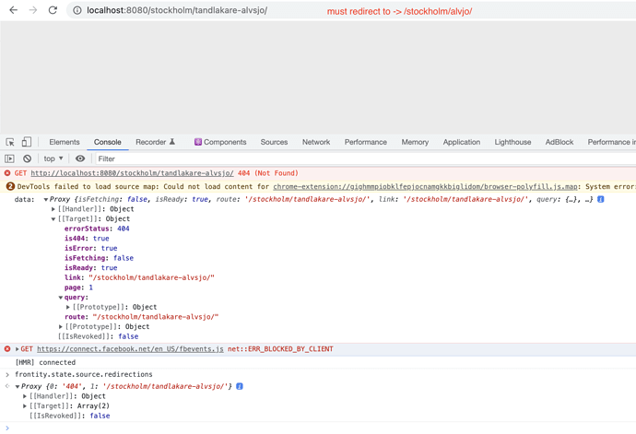The width and height of the screenshot is (636, 434).
Task: Go back with the browser back arrow
Action: [14, 10]
